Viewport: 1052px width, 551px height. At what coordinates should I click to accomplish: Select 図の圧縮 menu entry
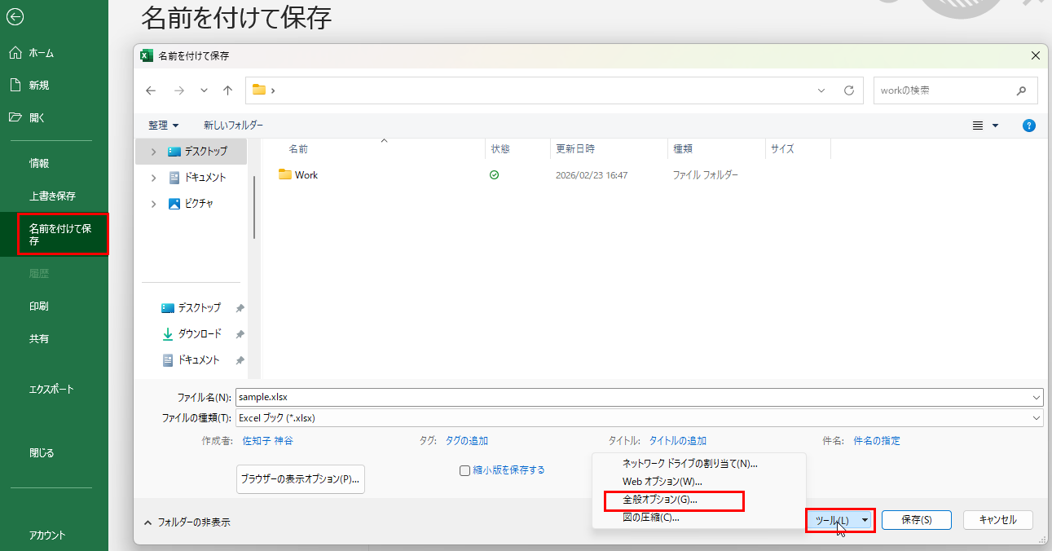650,518
